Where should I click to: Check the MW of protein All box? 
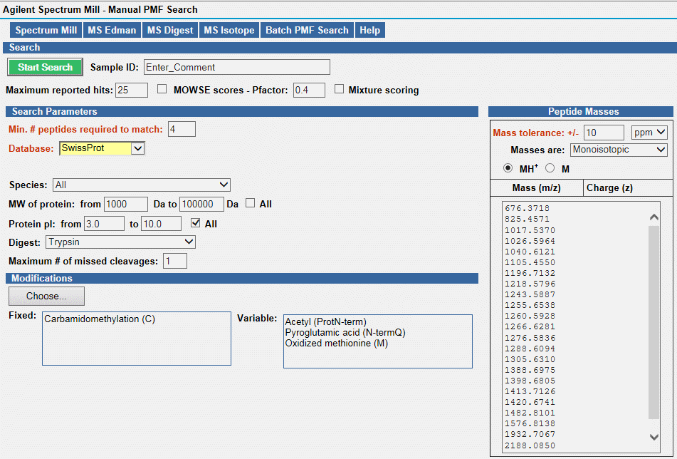pyautogui.click(x=250, y=203)
